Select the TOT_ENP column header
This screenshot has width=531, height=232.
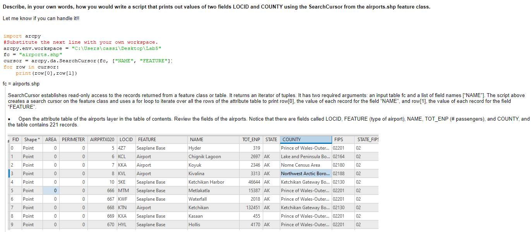pyautogui.click(x=251, y=140)
